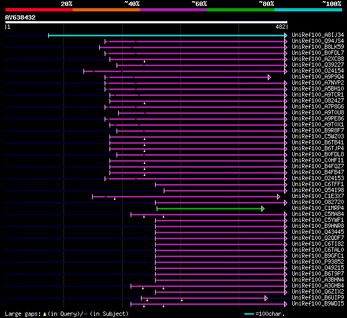
Task: Click the UniRef100_B4FB47 label
Action: (x=318, y=173)
